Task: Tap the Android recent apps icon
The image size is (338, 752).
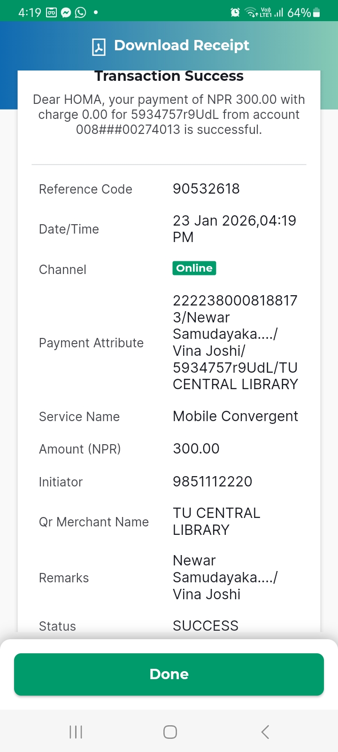Action: (x=76, y=732)
